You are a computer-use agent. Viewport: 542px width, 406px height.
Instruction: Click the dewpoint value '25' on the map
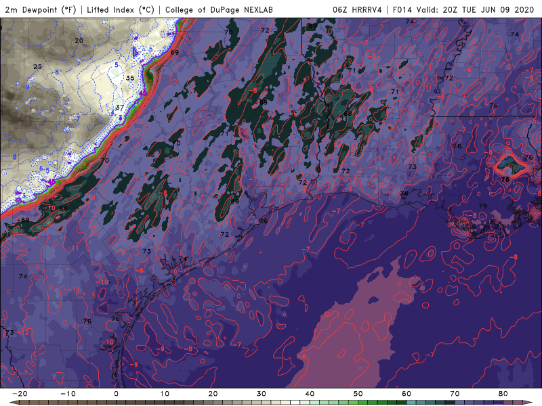tap(37, 66)
